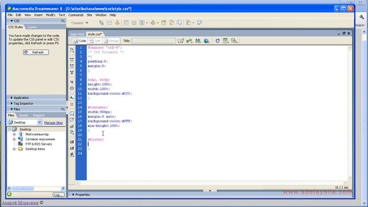Click Recent Snippets coding icon

72,132
